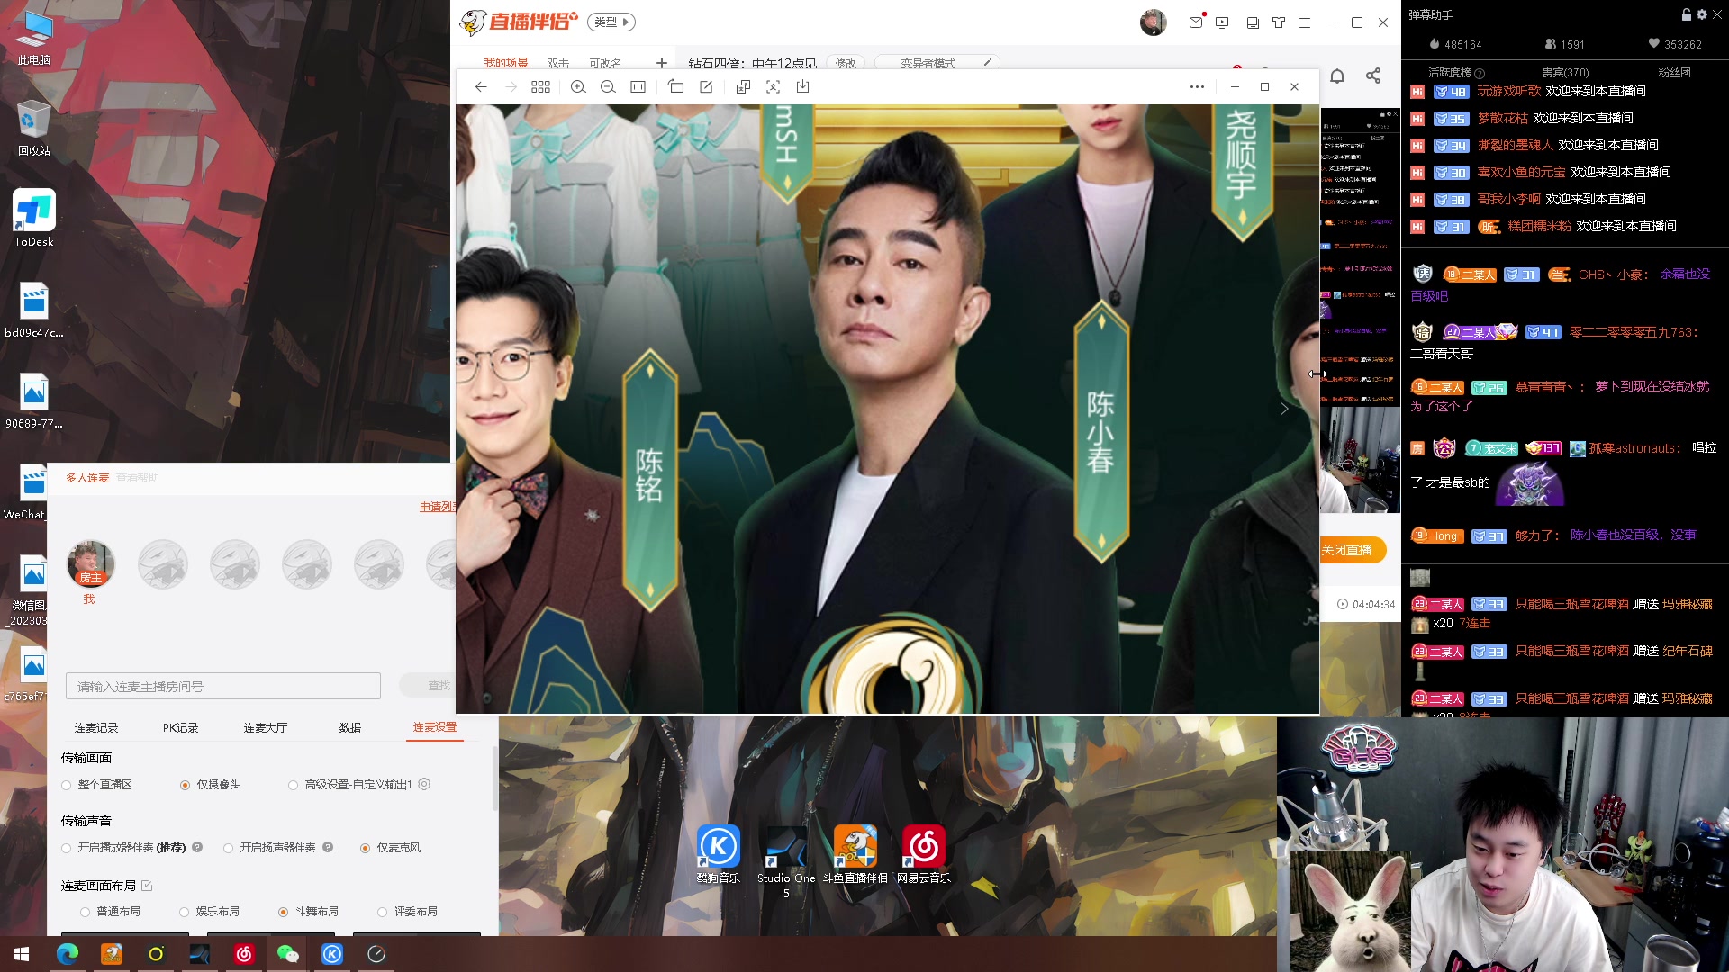
Task: Switch to 连麦大厅 tab
Action: point(265,727)
